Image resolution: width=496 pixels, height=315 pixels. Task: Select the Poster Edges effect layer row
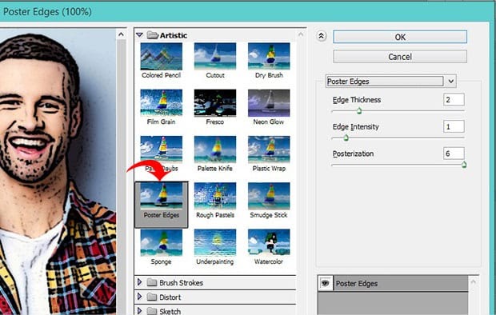point(393,283)
